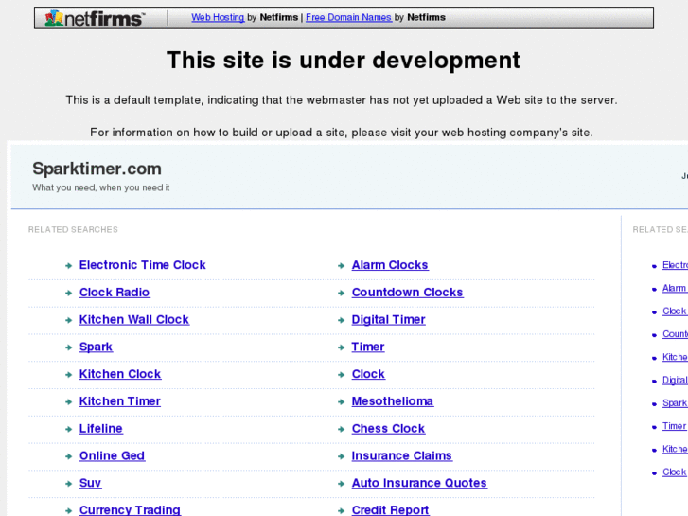Image resolution: width=688 pixels, height=516 pixels.
Task: Open sidebar Electro link
Action: tap(676, 265)
